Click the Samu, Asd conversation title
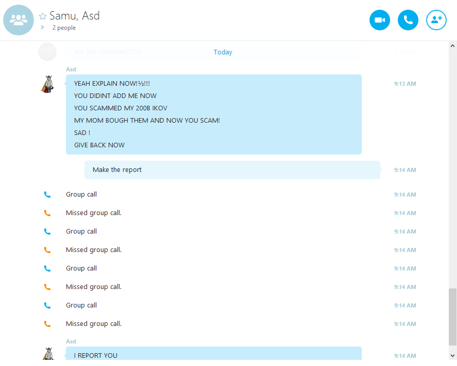This screenshot has width=457, height=366. click(x=75, y=16)
